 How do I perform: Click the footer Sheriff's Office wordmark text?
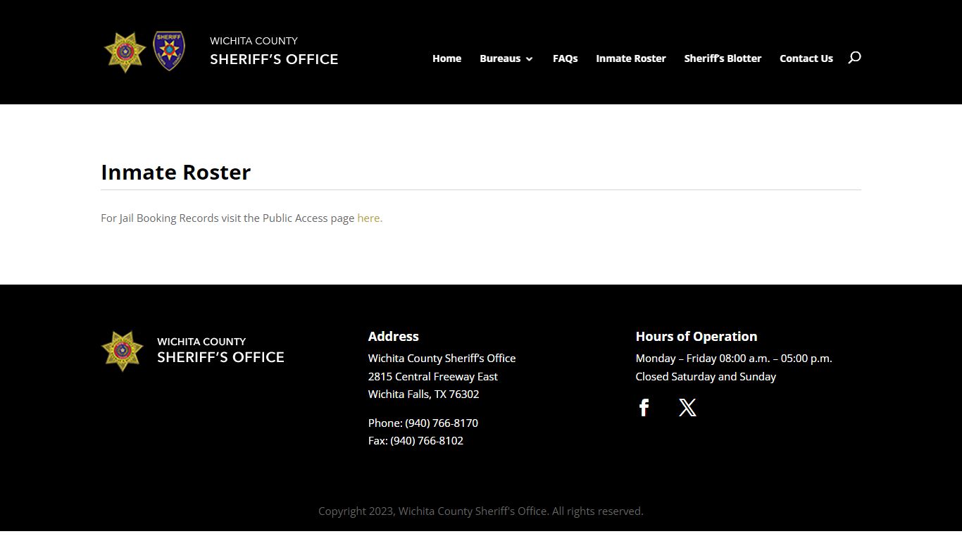pos(220,350)
